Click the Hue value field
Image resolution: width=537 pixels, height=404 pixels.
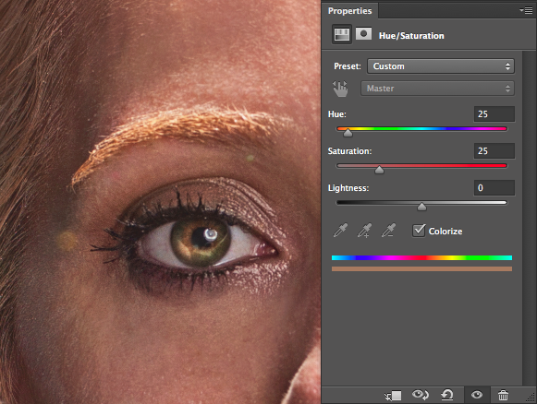tap(494, 113)
